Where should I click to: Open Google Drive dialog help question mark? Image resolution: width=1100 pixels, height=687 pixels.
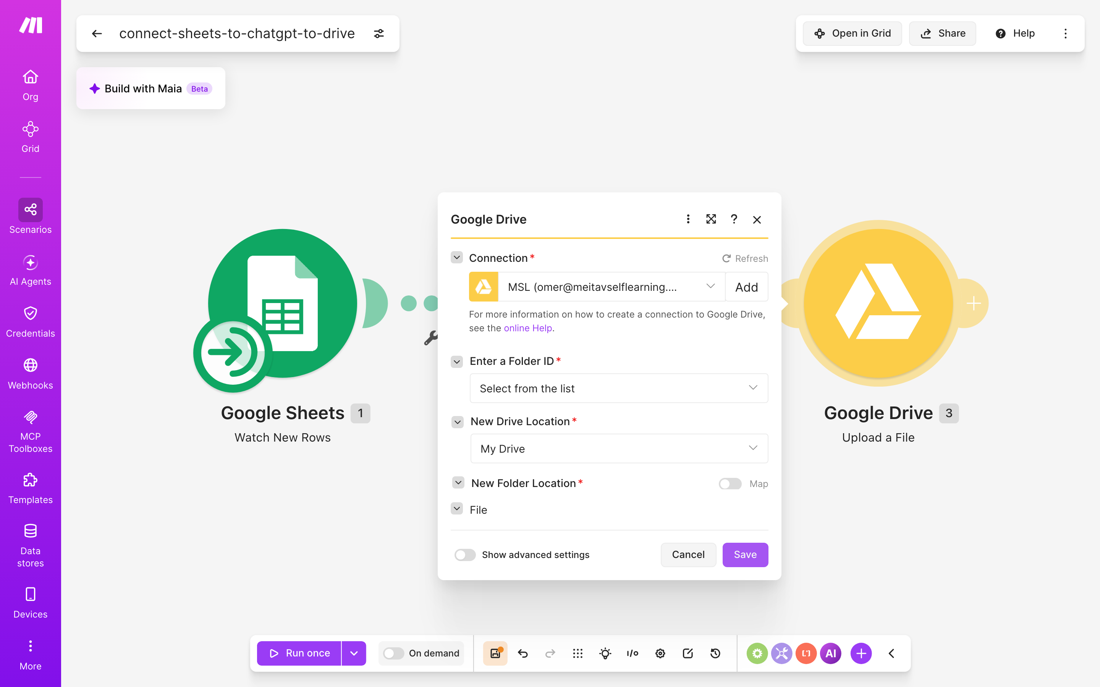click(x=734, y=219)
